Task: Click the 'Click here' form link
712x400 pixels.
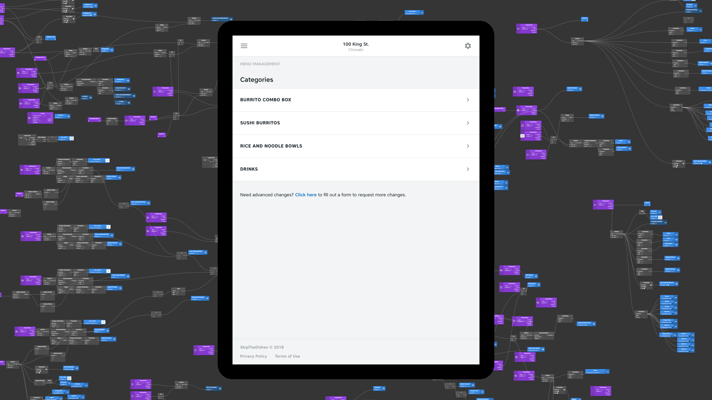Action: [306, 195]
